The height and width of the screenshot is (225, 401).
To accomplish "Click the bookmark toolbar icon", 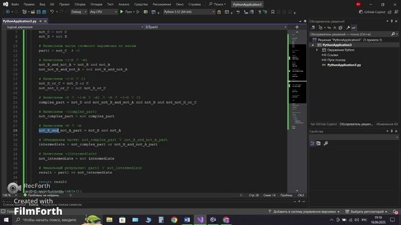I will point(273,12).
